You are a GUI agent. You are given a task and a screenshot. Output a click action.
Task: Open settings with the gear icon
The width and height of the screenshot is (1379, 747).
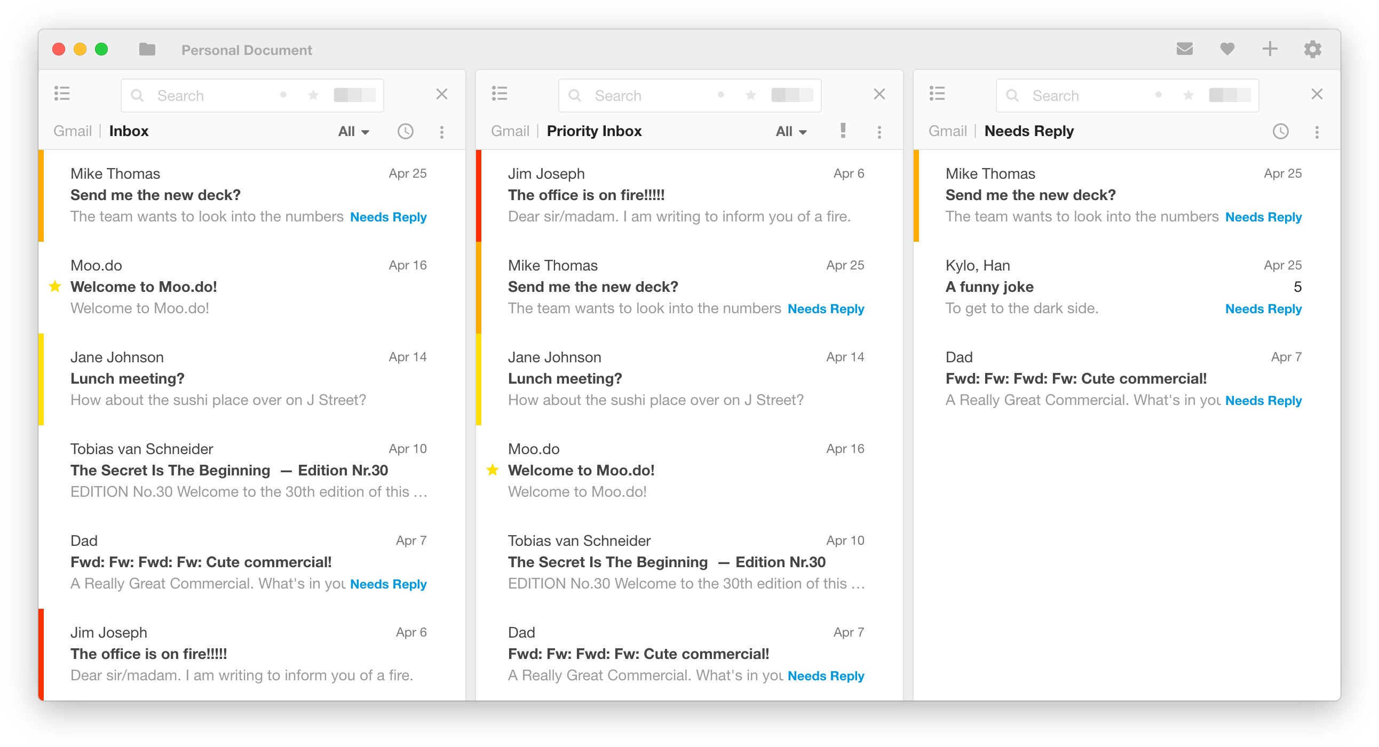click(1312, 49)
